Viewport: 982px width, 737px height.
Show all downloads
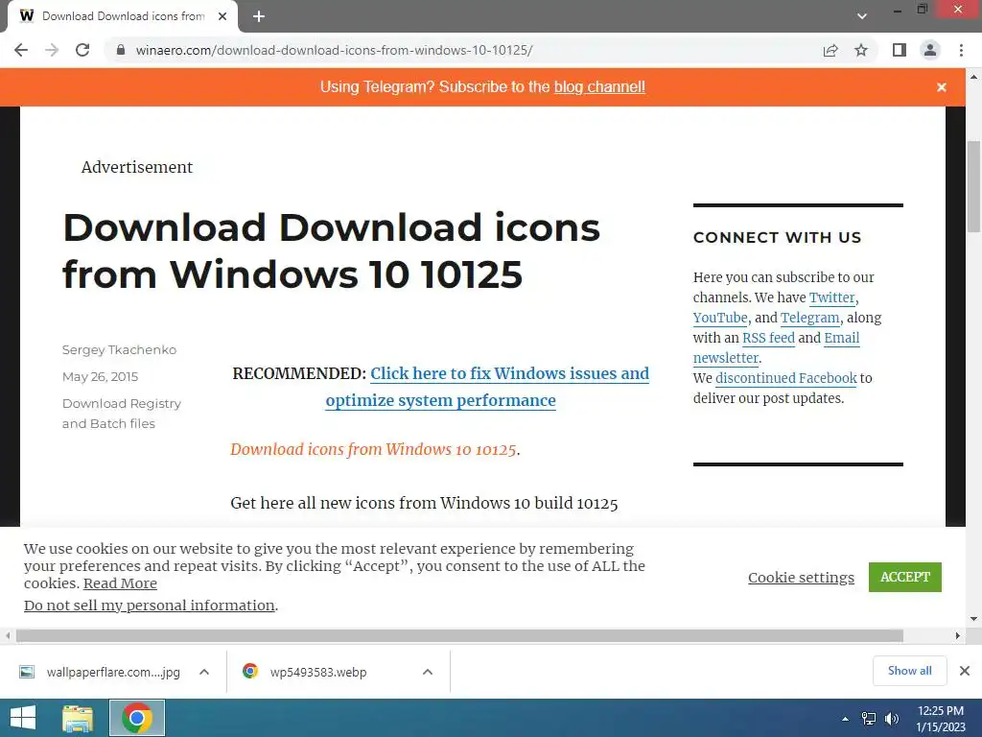909,671
